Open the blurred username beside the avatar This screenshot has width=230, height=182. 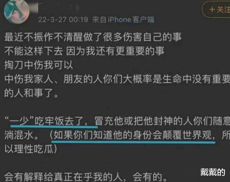click(x=59, y=7)
